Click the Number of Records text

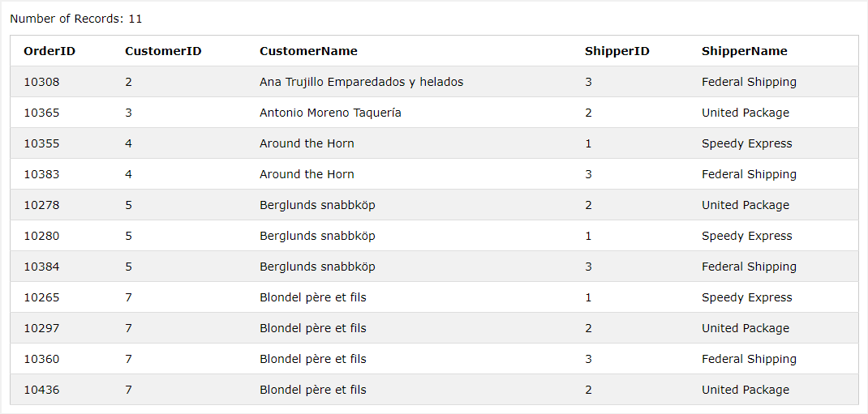pyautogui.click(x=76, y=19)
